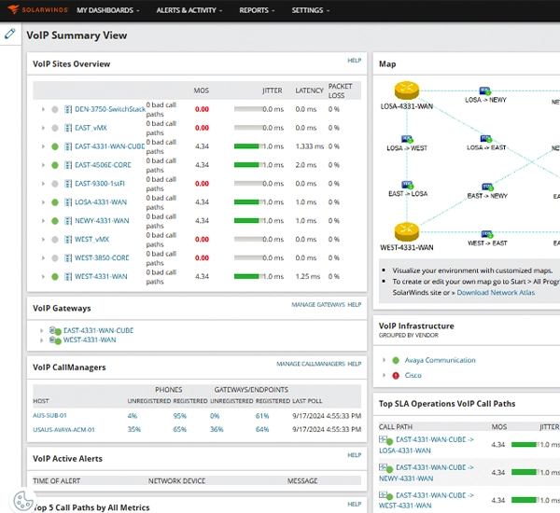Click 35% unregistered phones for USAUS-AVAYA-ACM-01
The image size is (560, 513).
tap(133, 429)
